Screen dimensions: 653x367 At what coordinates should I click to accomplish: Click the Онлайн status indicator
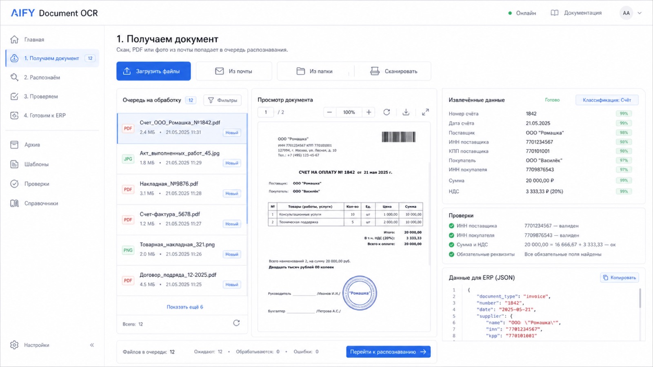[522, 13]
